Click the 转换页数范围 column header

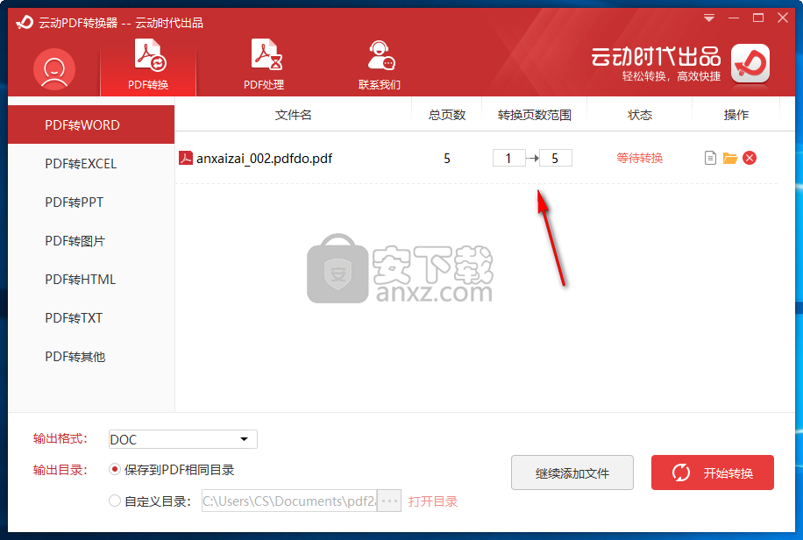pyautogui.click(x=534, y=115)
